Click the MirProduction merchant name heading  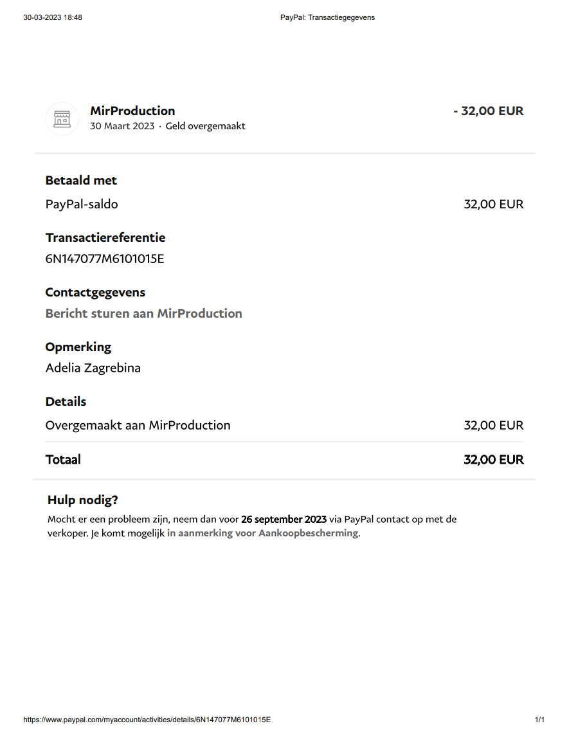(x=132, y=111)
